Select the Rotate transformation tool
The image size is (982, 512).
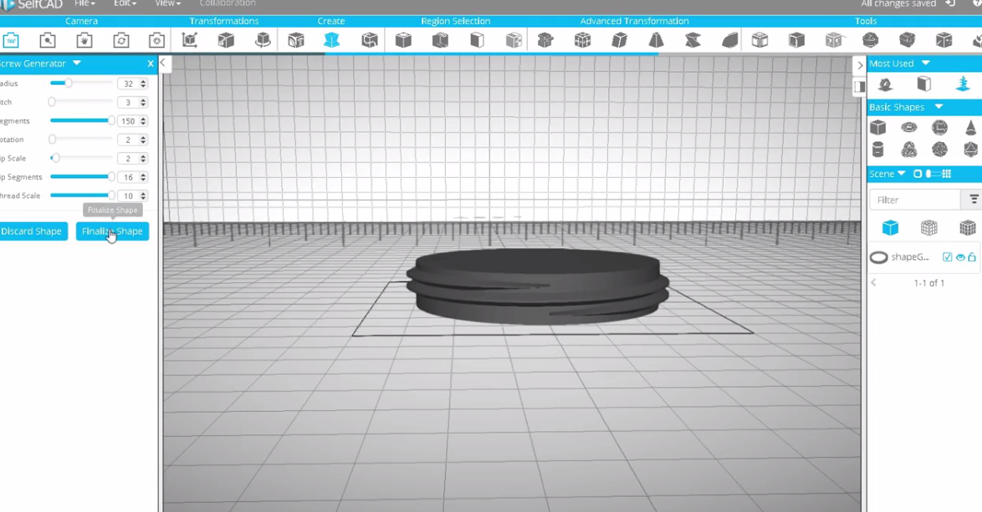263,41
